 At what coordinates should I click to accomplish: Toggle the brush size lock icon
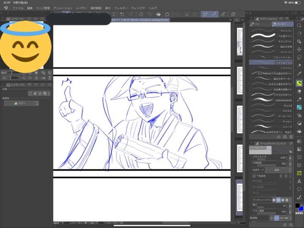coord(290,151)
